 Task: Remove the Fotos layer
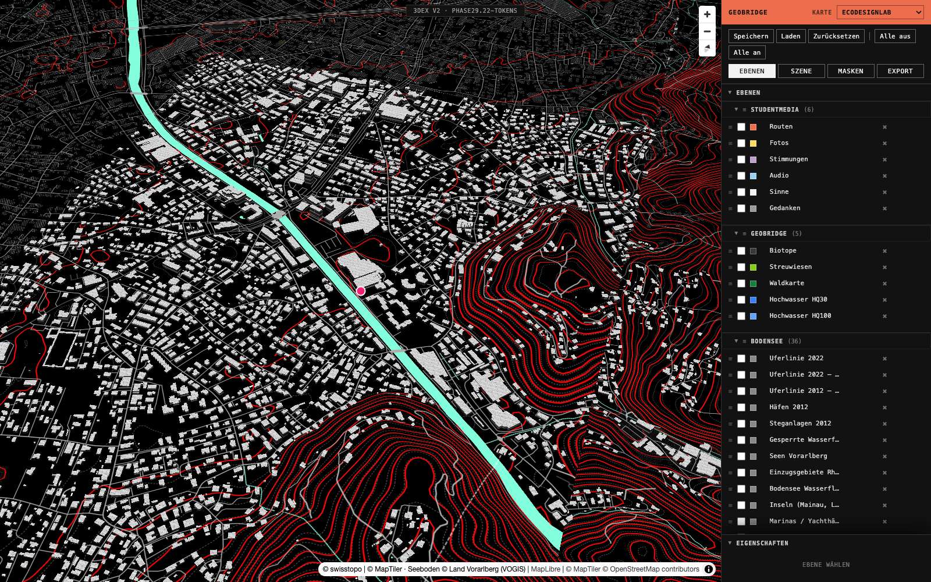tap(884, 143)
